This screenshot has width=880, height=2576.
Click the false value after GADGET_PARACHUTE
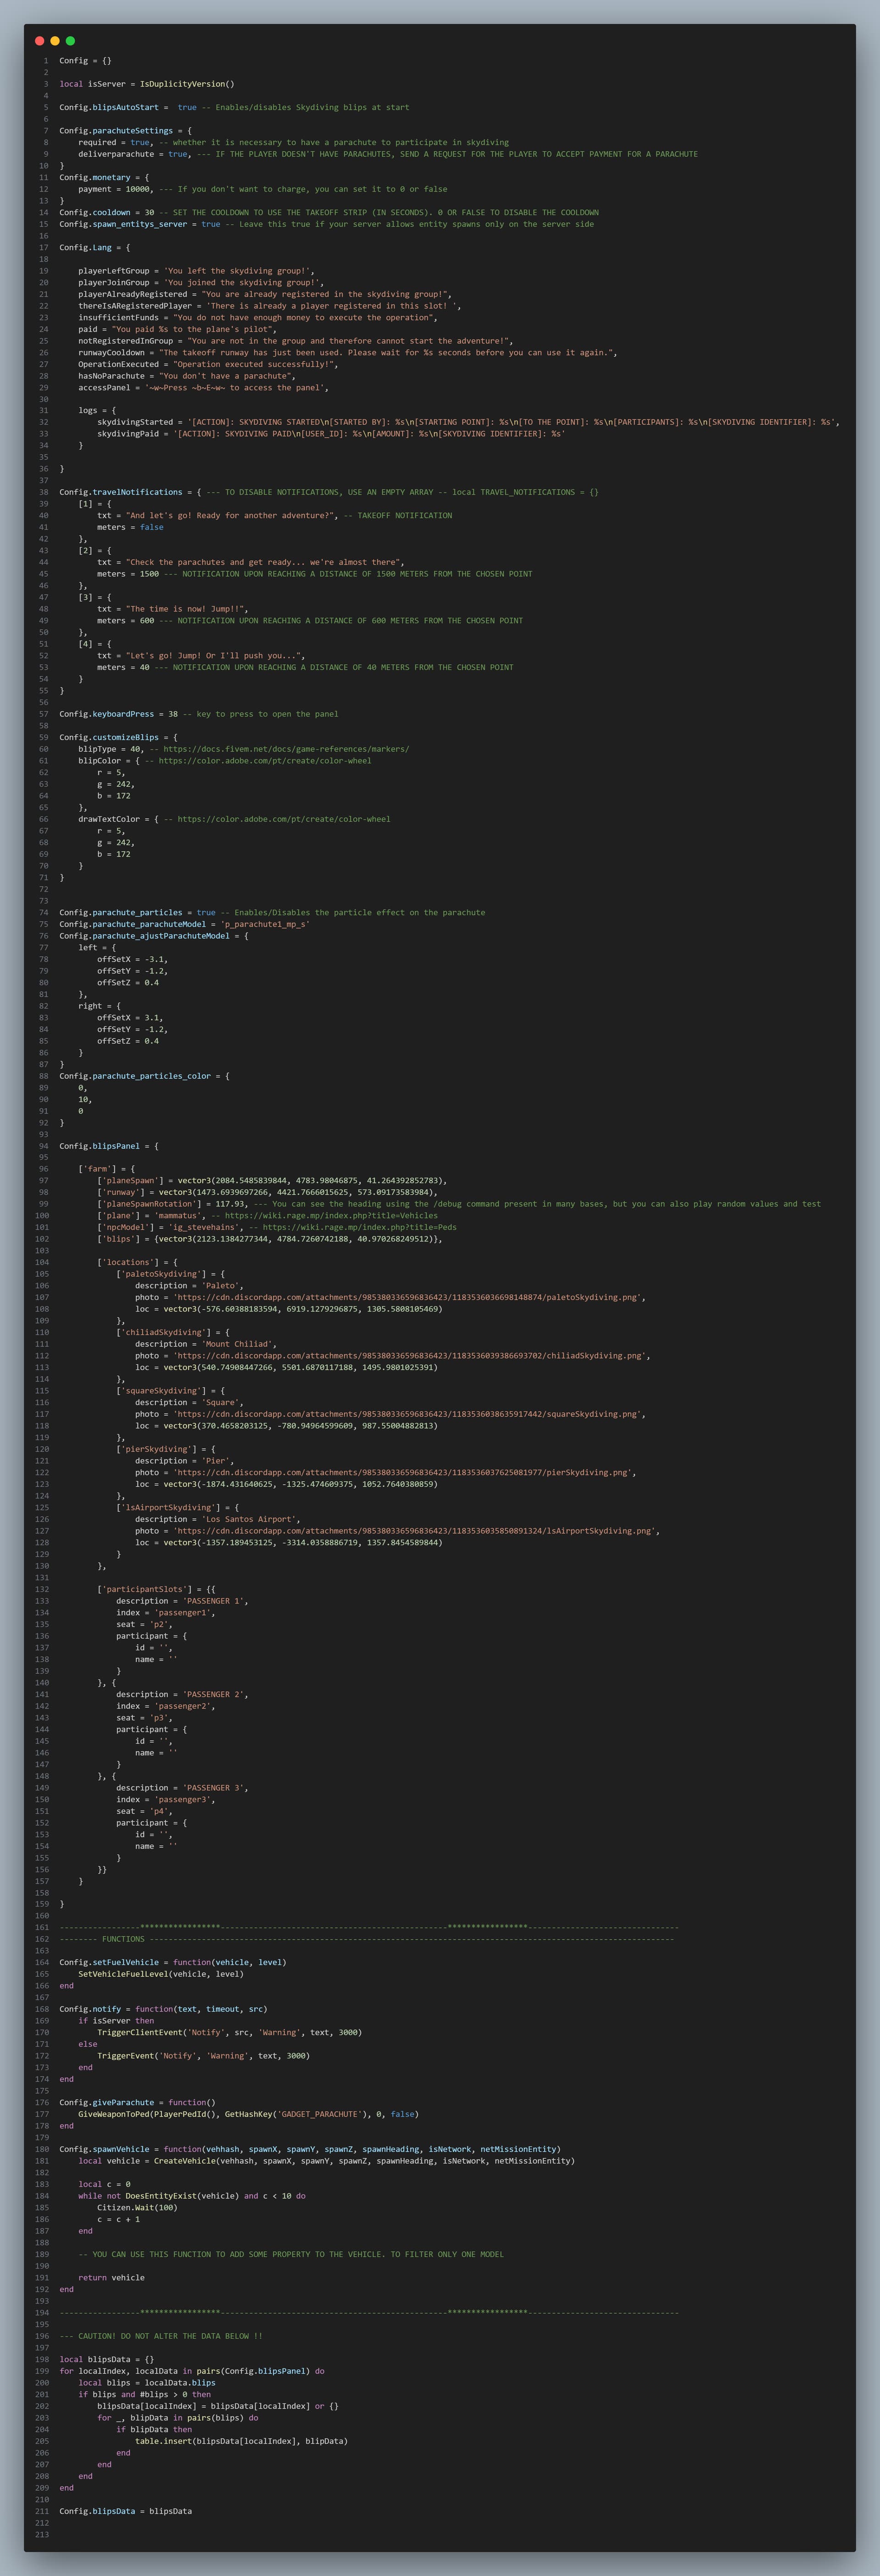403,2114
